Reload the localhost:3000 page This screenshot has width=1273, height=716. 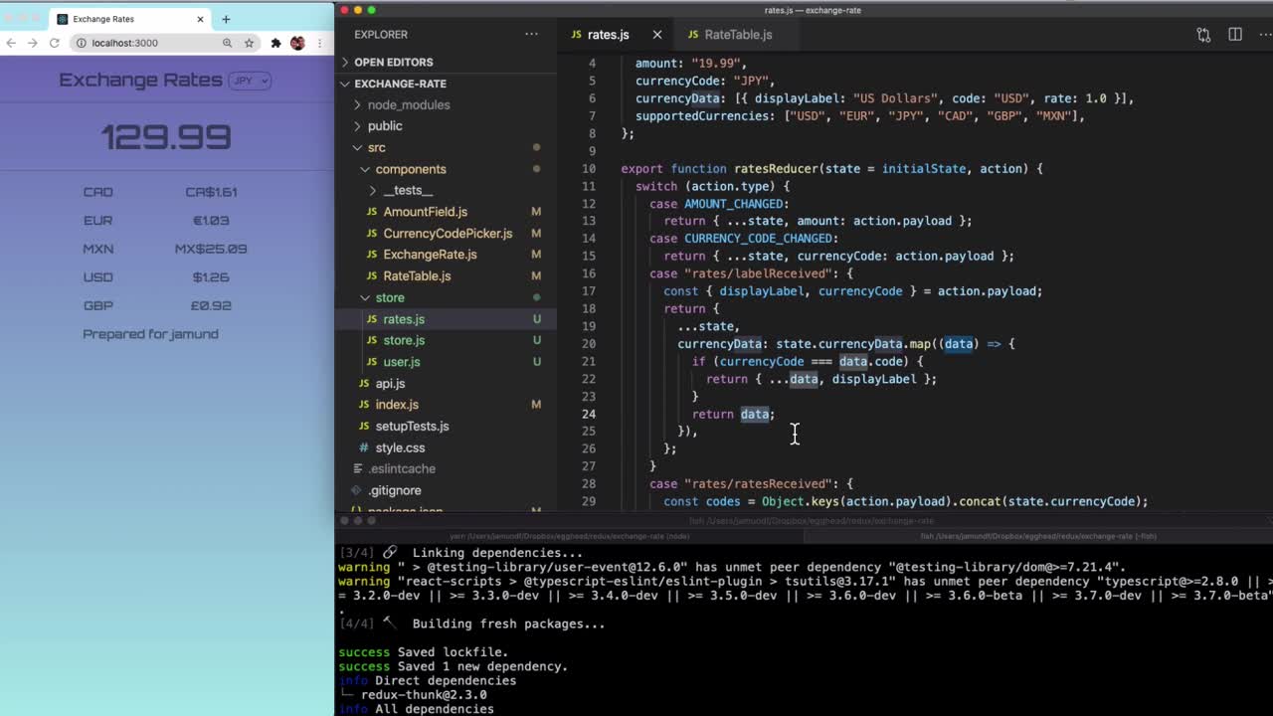57,43
